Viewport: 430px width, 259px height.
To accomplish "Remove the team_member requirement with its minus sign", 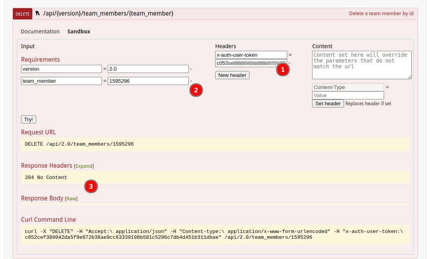I will [x=191, y=81].
